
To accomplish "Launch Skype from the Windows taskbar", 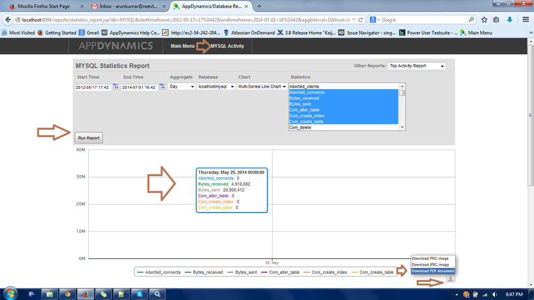I will [140, 294].
